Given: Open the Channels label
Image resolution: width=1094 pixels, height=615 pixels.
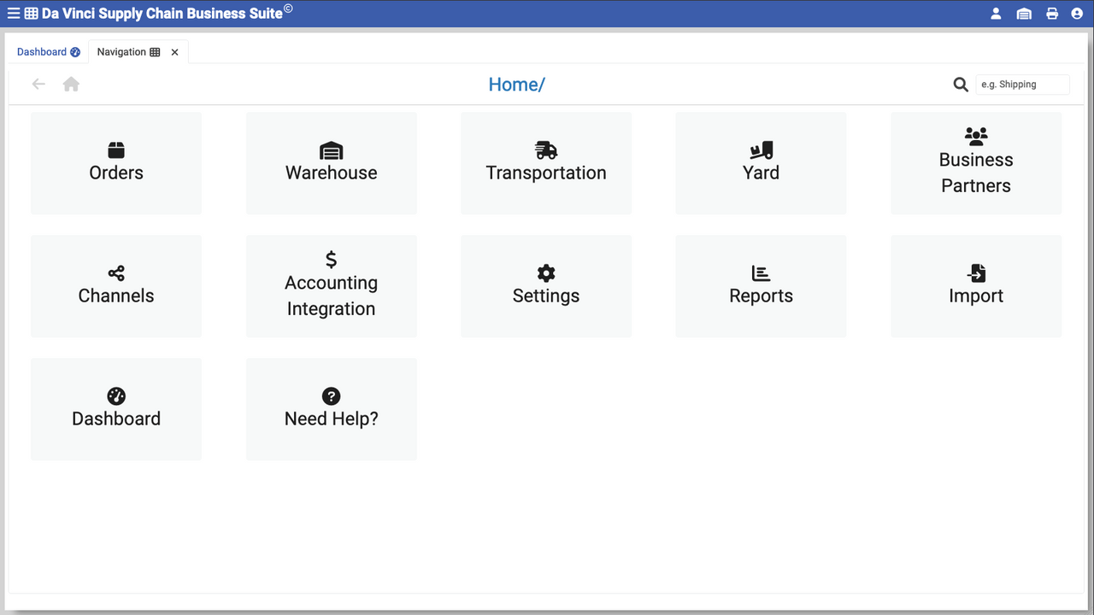Looking at the screenshot, I should (116, 296).
